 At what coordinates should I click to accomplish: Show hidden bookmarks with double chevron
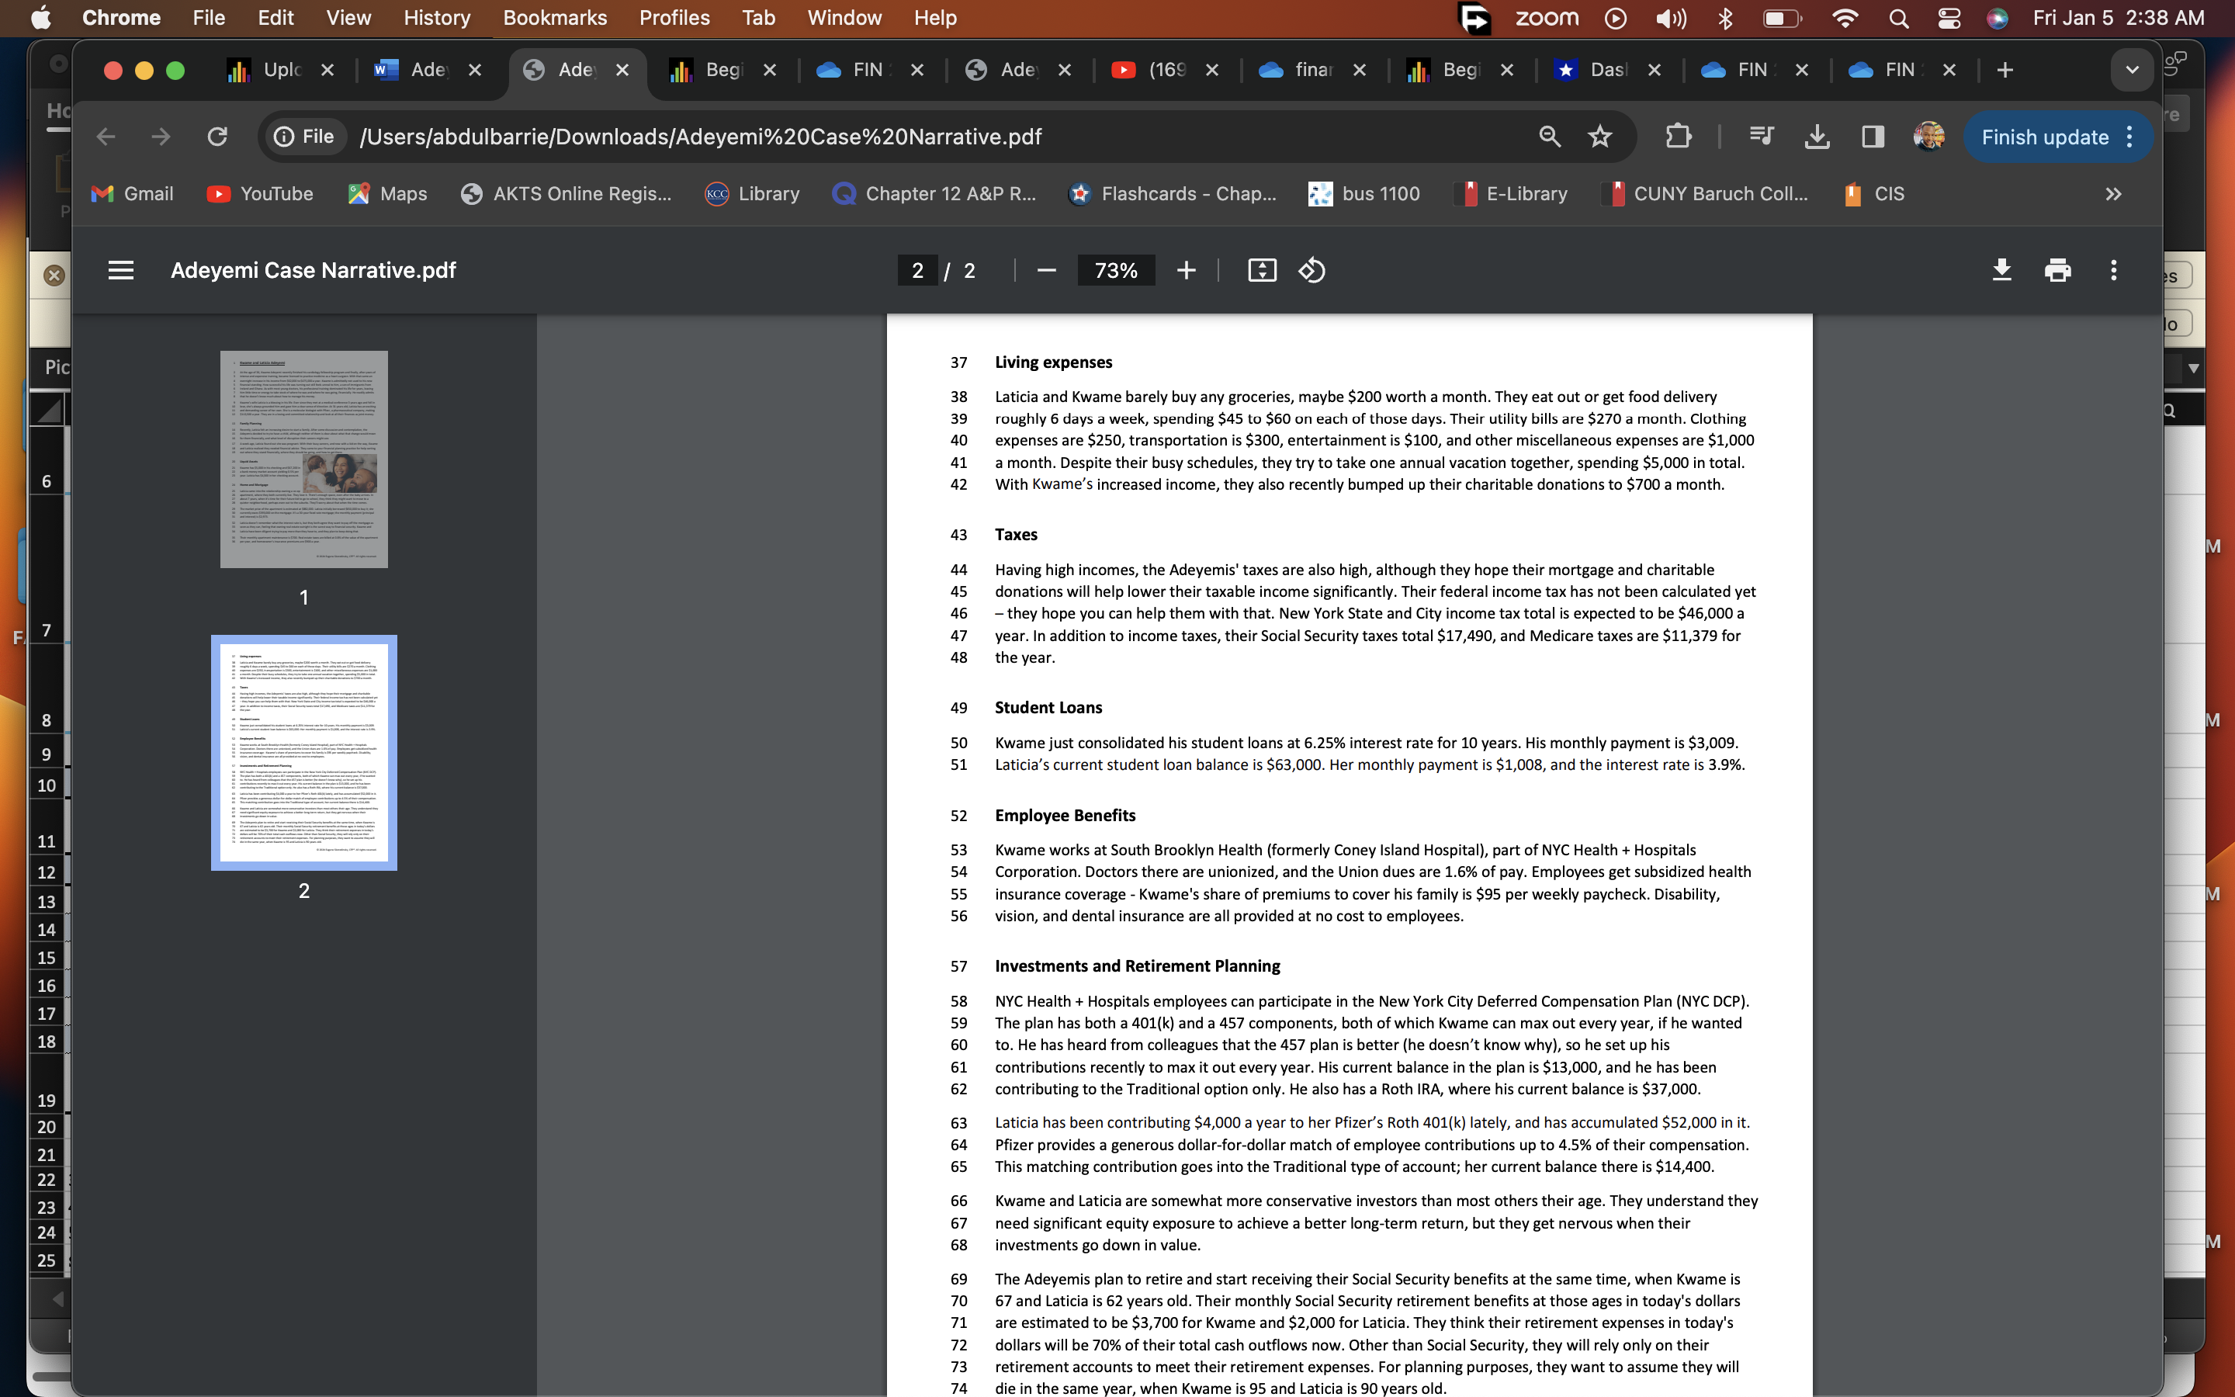coord(2113,194)
